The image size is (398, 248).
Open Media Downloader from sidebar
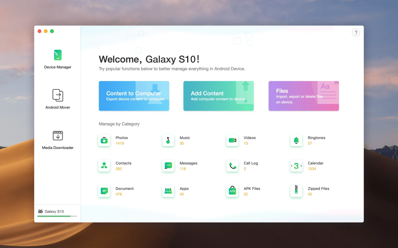[58, 140]
